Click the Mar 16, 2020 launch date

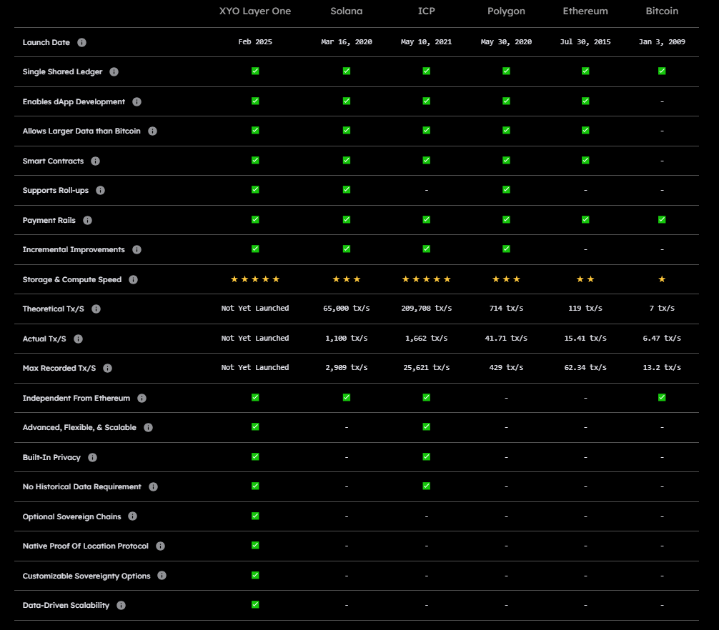point(347,42)
